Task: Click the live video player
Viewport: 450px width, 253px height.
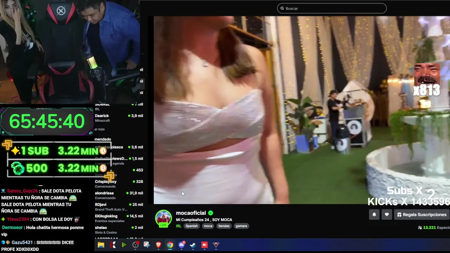Action: point(302,110)
